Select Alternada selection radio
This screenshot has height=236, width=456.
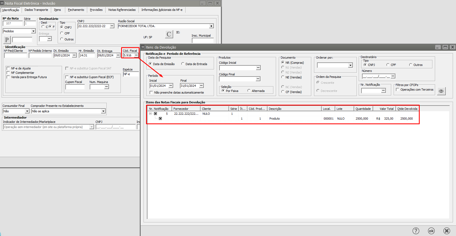[249, 91]
